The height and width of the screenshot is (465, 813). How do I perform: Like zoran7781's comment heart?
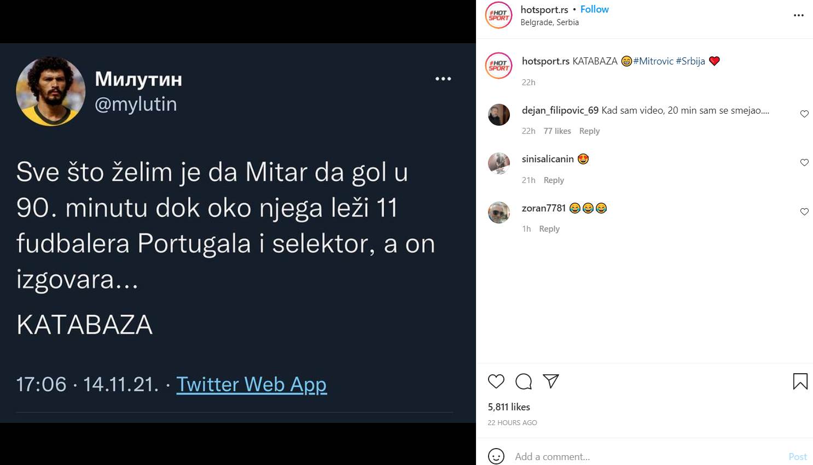click(804, 212)
